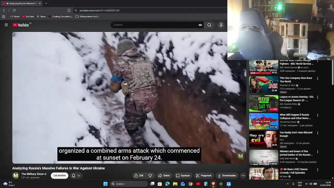Launch Google Chrome from the taskbar
Image resolution: width=334 pixels, height=188 pixels.
190,184
